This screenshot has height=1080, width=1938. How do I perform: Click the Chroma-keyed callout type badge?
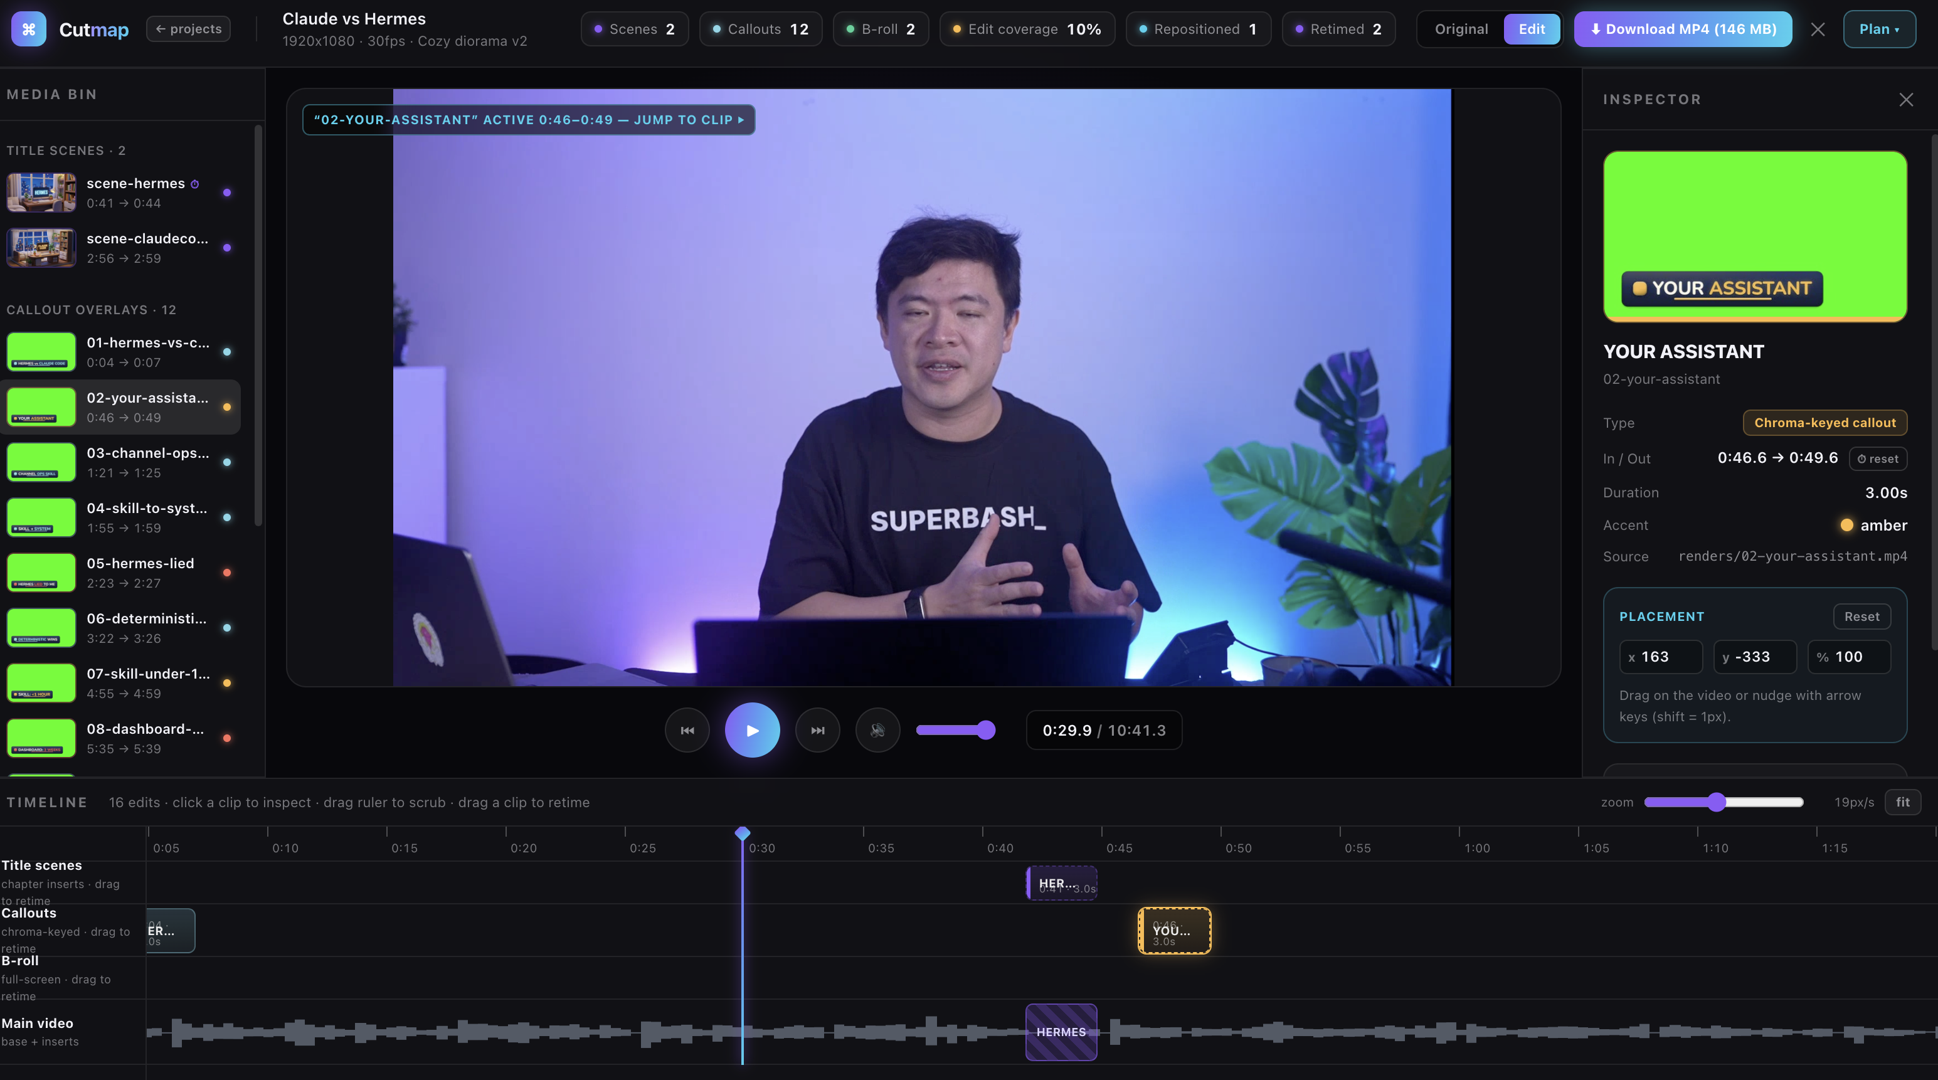[1824, 423]
